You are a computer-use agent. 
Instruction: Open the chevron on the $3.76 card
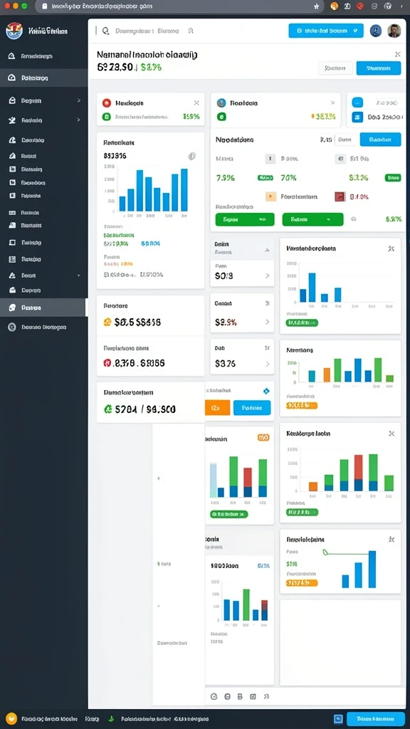coord(268,364)
